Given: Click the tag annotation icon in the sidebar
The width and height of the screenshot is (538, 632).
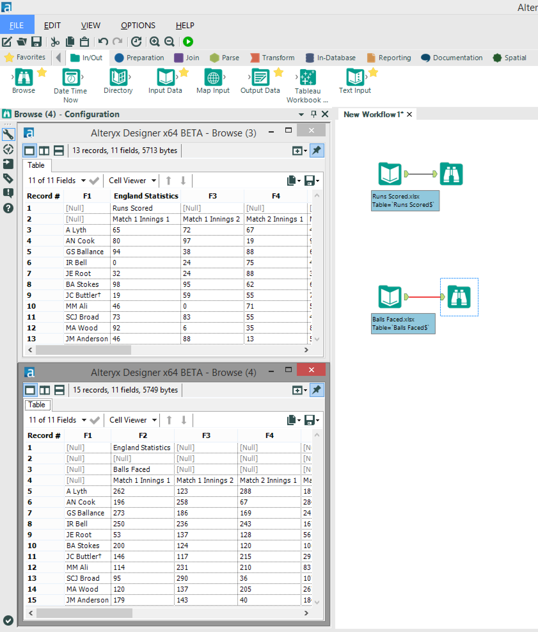Looking at the screenshot, I should 8,178.
